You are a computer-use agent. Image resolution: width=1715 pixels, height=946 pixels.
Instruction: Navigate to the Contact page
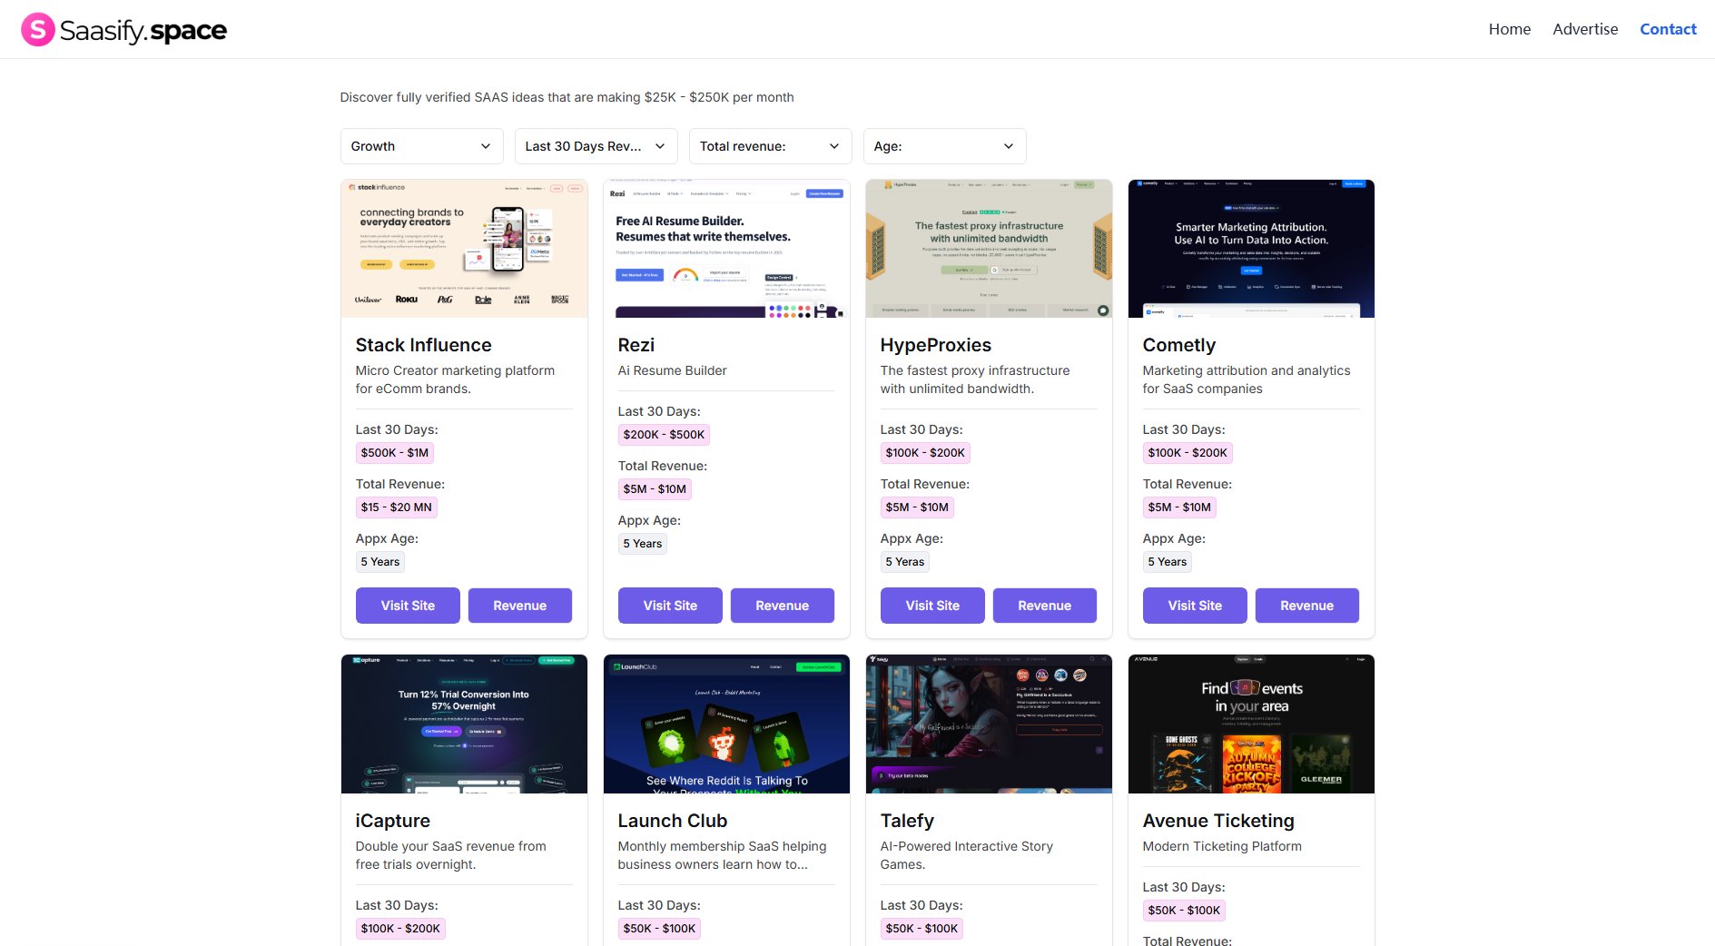click(1667, 29)
